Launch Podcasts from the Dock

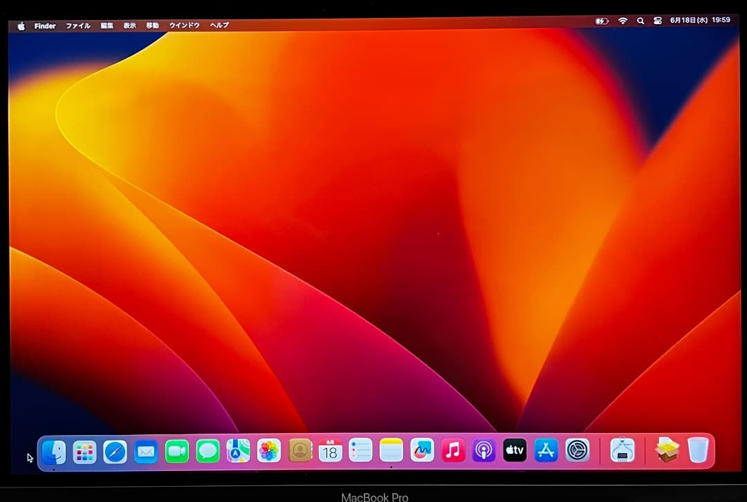[483, 451]
